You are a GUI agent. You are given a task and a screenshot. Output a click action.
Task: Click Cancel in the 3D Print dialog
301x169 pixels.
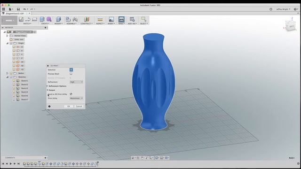[79, 107]
